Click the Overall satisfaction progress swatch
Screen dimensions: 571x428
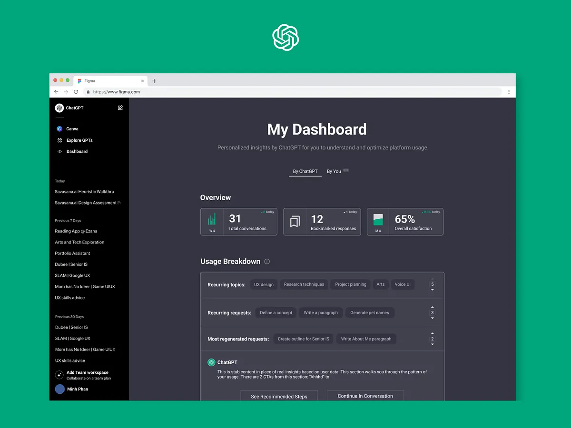point(377,219)
